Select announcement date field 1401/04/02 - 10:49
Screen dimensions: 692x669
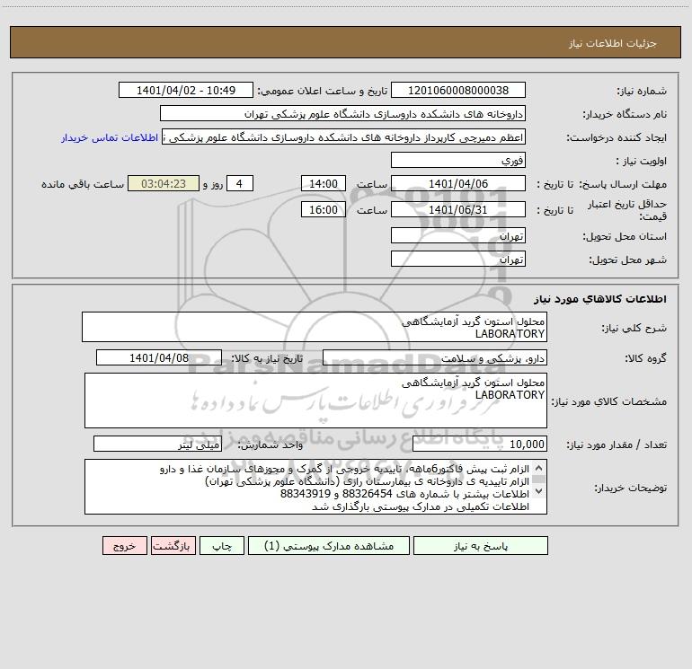click(186, 90)
